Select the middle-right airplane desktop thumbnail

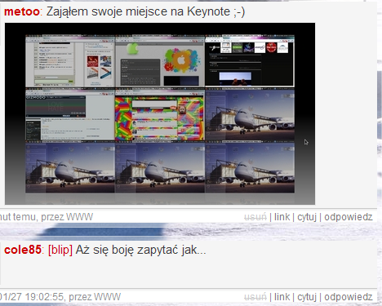pos(250,115)
